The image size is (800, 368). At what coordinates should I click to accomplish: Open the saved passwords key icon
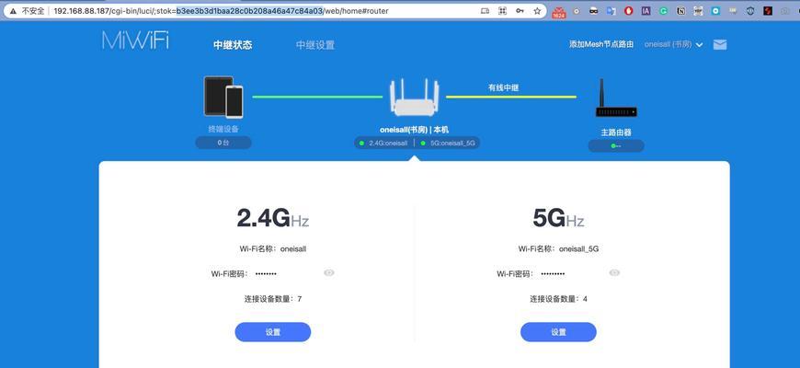click(520, 11)
